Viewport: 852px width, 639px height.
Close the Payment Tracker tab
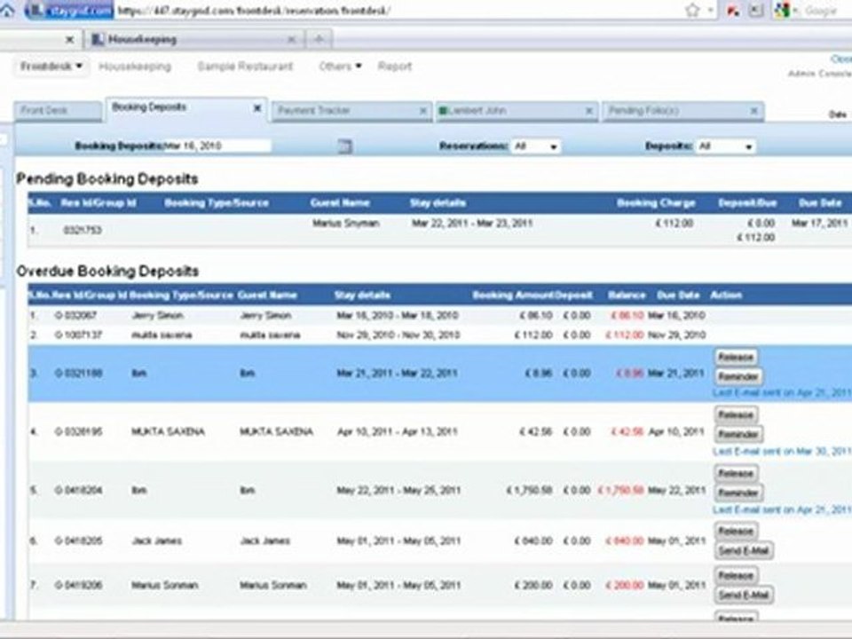point(422,111)
